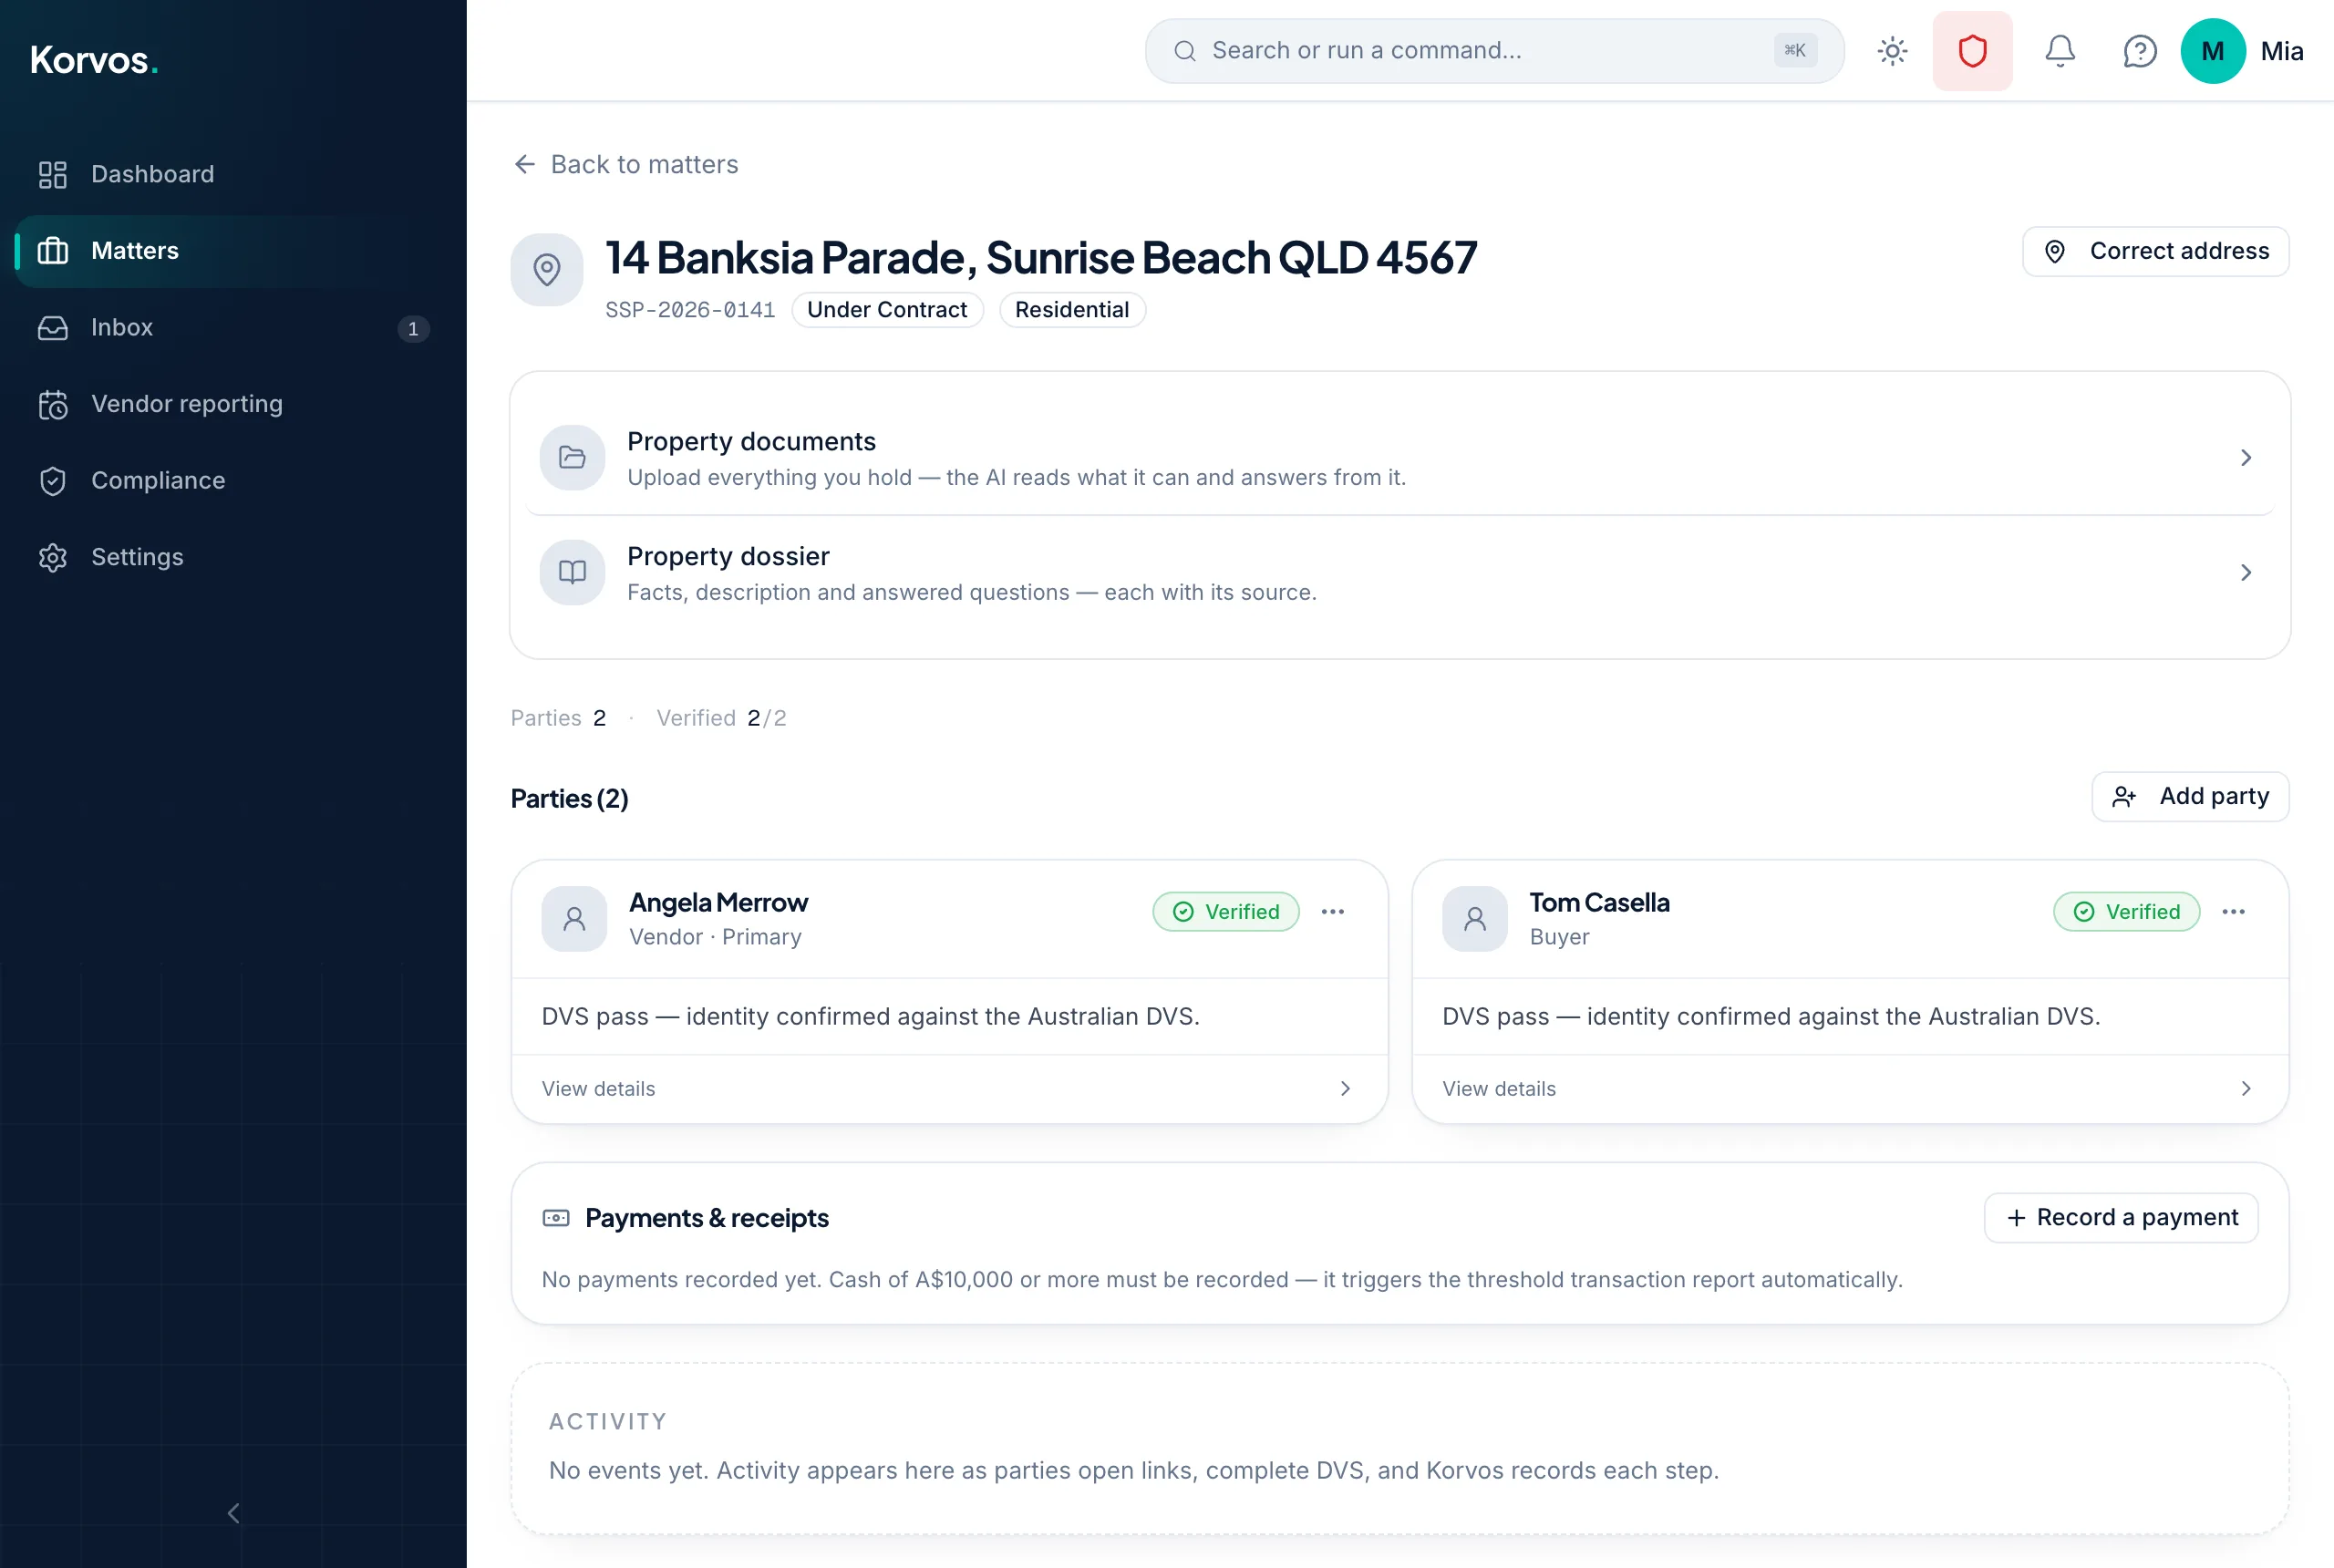Click the Korvos logo

[x=94, y=60]
